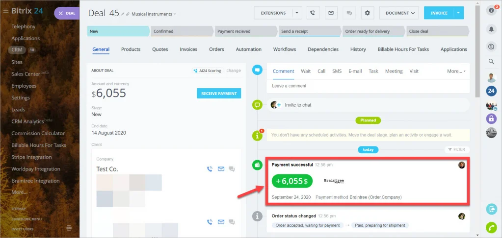Click the INVOICE button
Viewport: 502px width, 238px height.
[439, 13]
